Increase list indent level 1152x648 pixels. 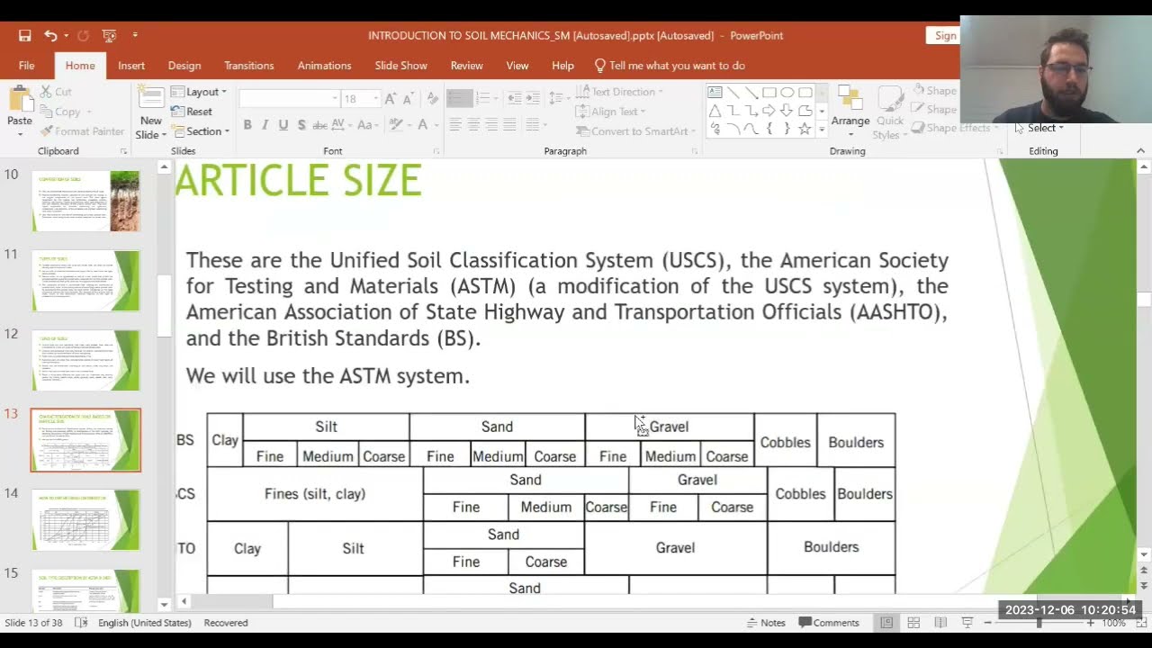(533, 98)
